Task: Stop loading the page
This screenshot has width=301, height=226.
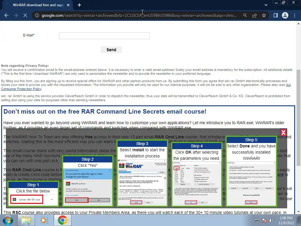Action: pyautogui.click(x=25, y=15)
